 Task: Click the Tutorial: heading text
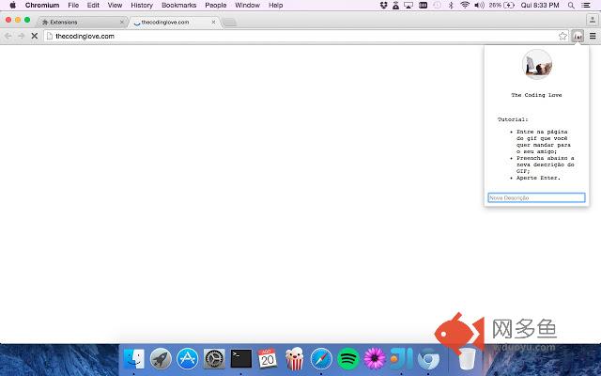coord(513,119)
